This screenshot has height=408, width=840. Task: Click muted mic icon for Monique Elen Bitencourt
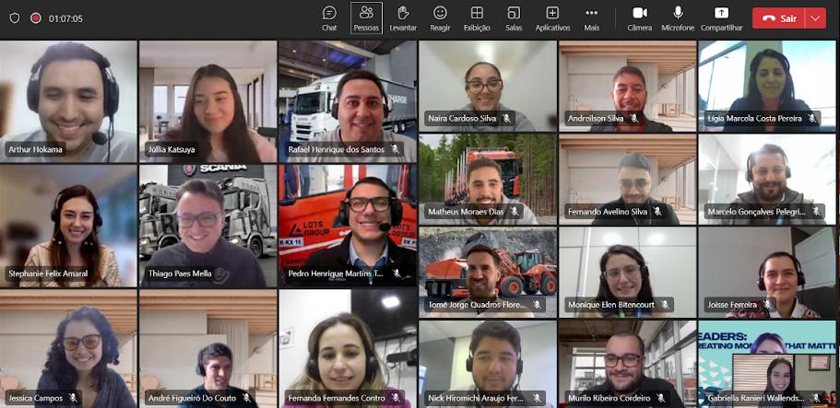click(x=664, y=305)
